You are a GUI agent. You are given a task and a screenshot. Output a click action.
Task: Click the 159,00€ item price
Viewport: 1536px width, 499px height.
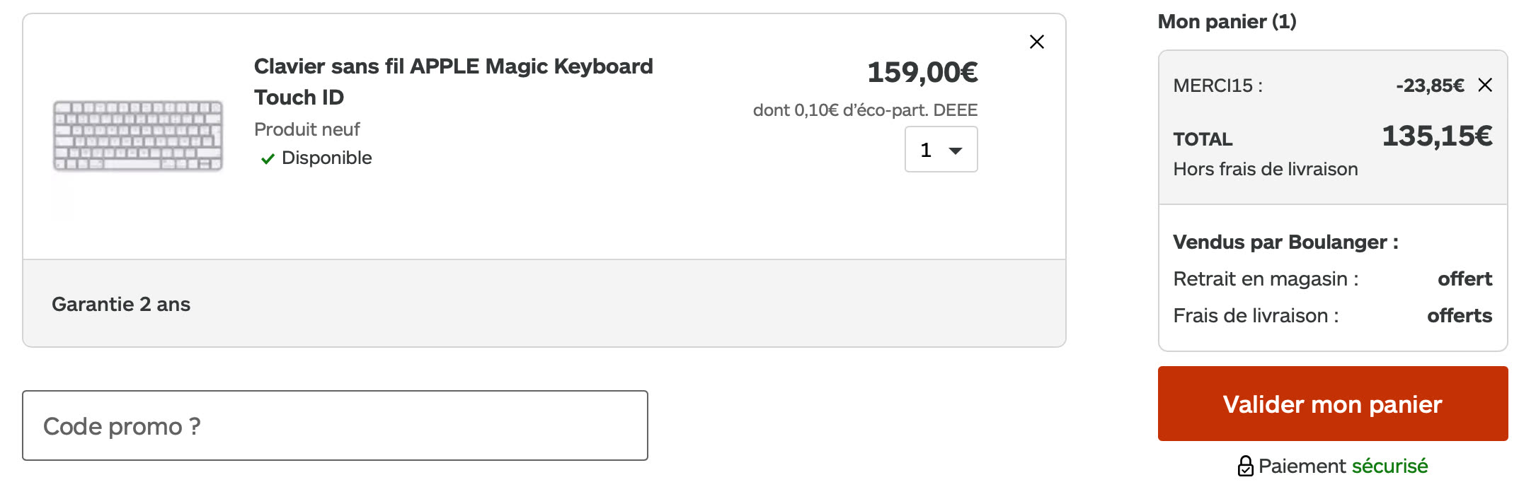pyautogui.click(x=922, y=72)
